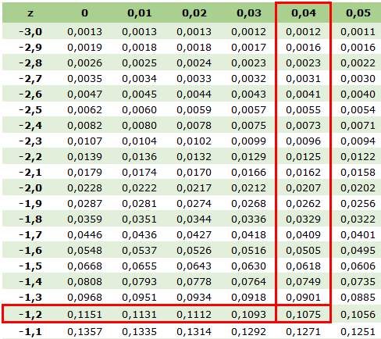Click row label '-2,0'
This screenshot has width=381, height=339.
pos(30,188)
